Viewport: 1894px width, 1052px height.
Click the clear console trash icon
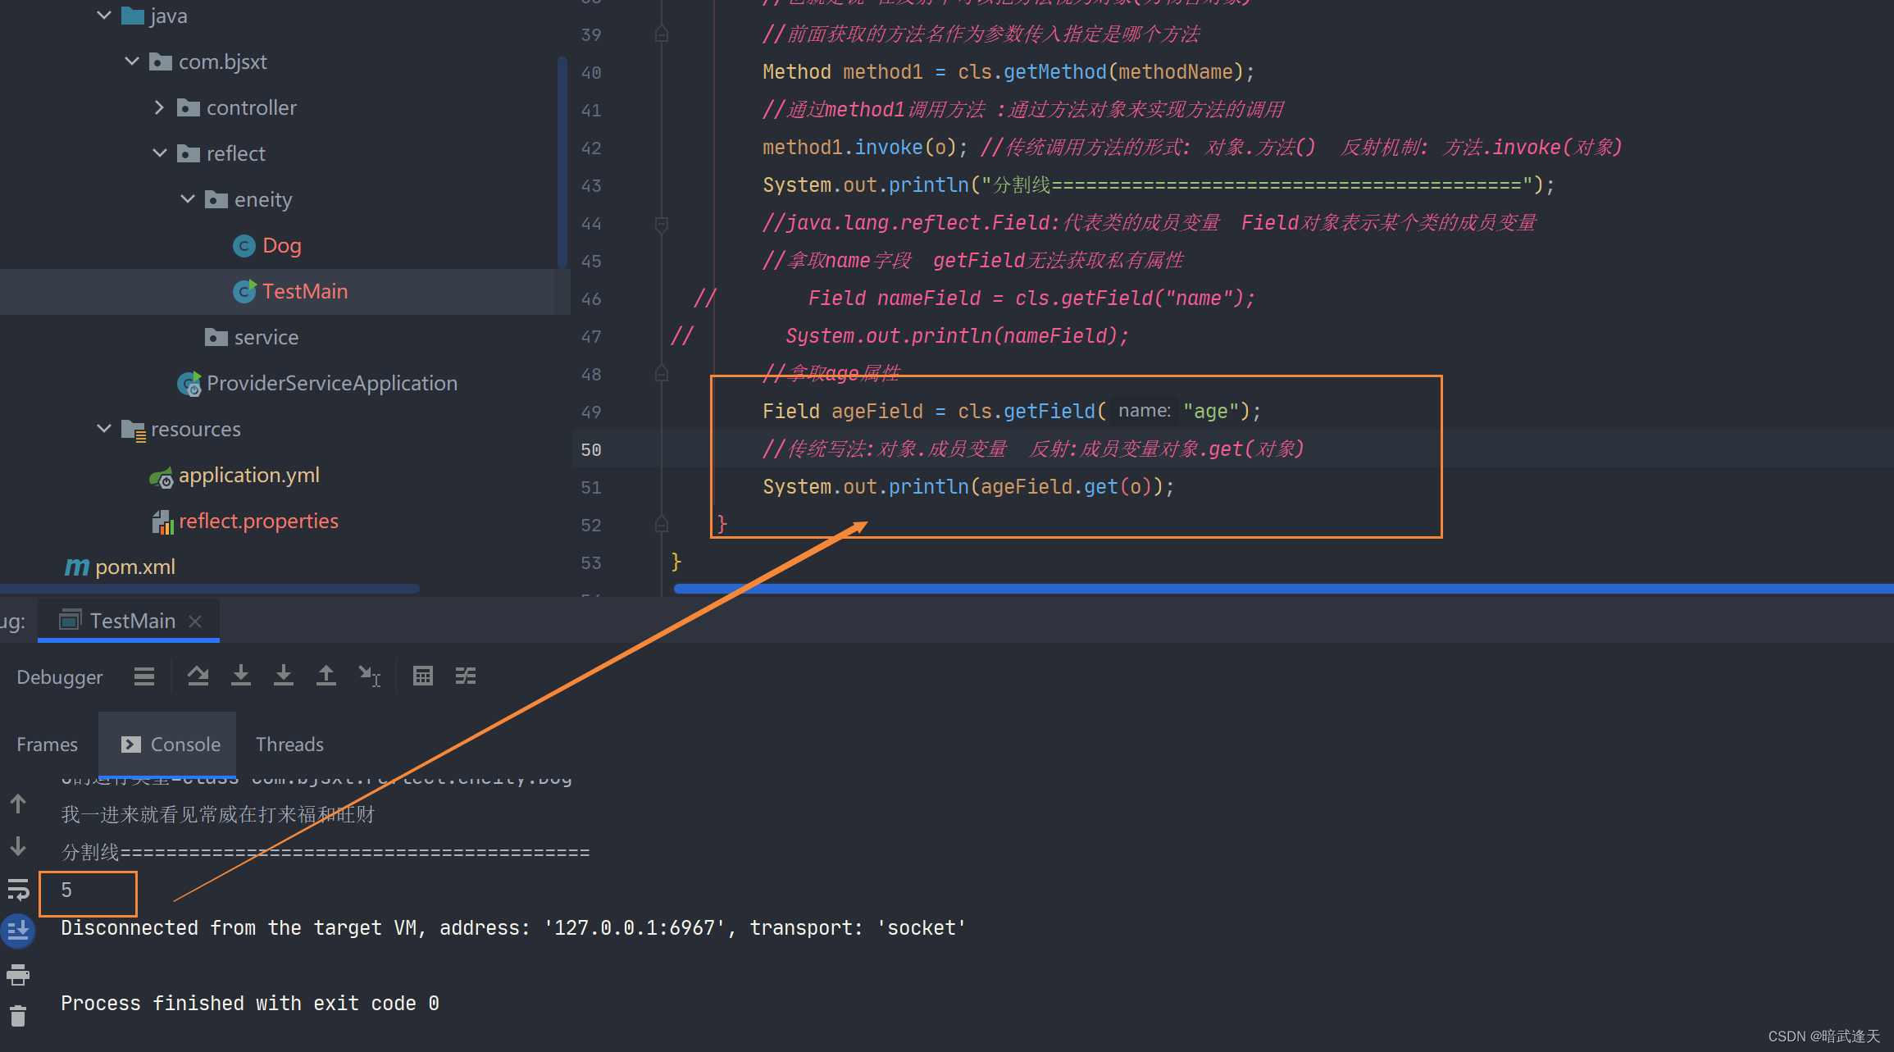pyautogui.click(x=18, y=1017)
